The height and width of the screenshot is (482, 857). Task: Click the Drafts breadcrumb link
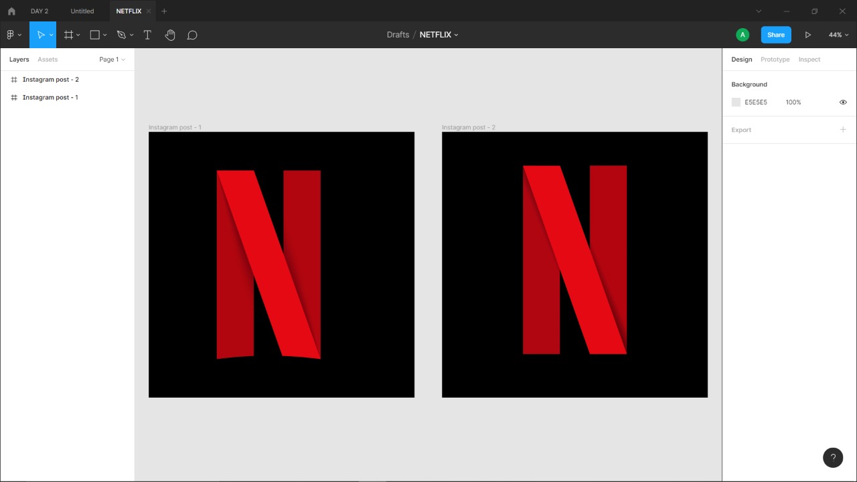pos(398,35)
